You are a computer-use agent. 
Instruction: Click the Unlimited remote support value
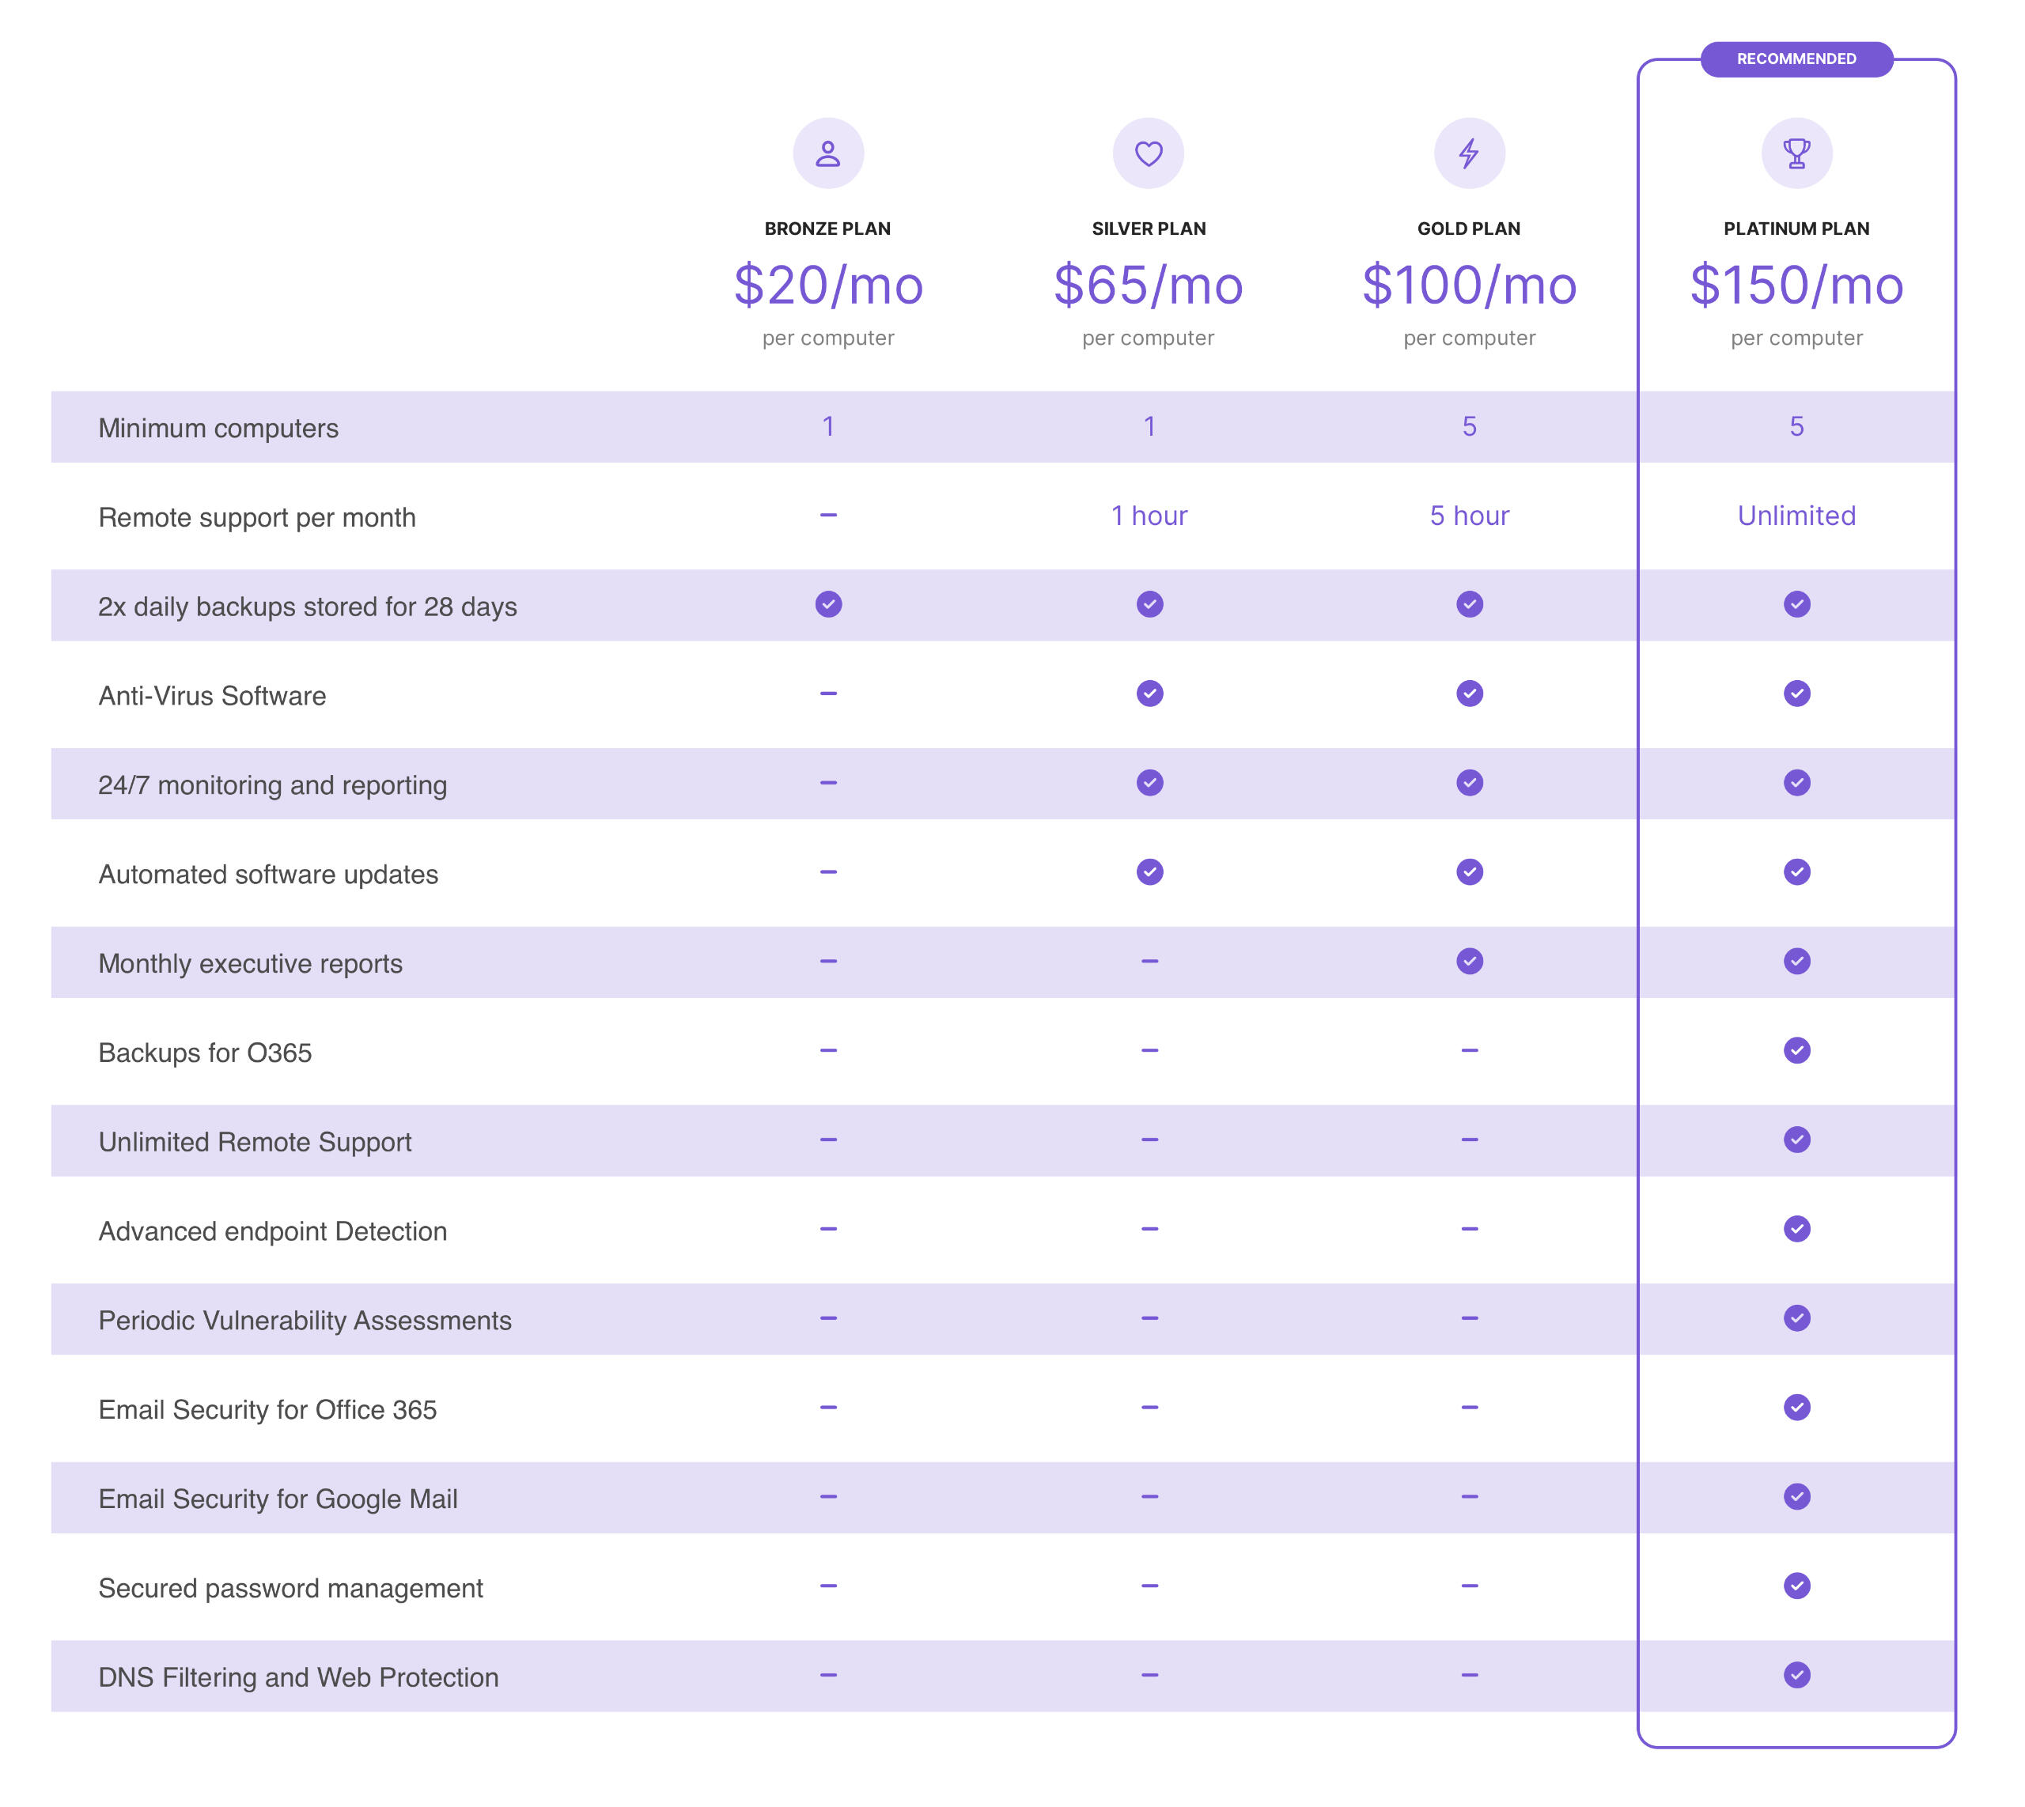(1796, 516)
